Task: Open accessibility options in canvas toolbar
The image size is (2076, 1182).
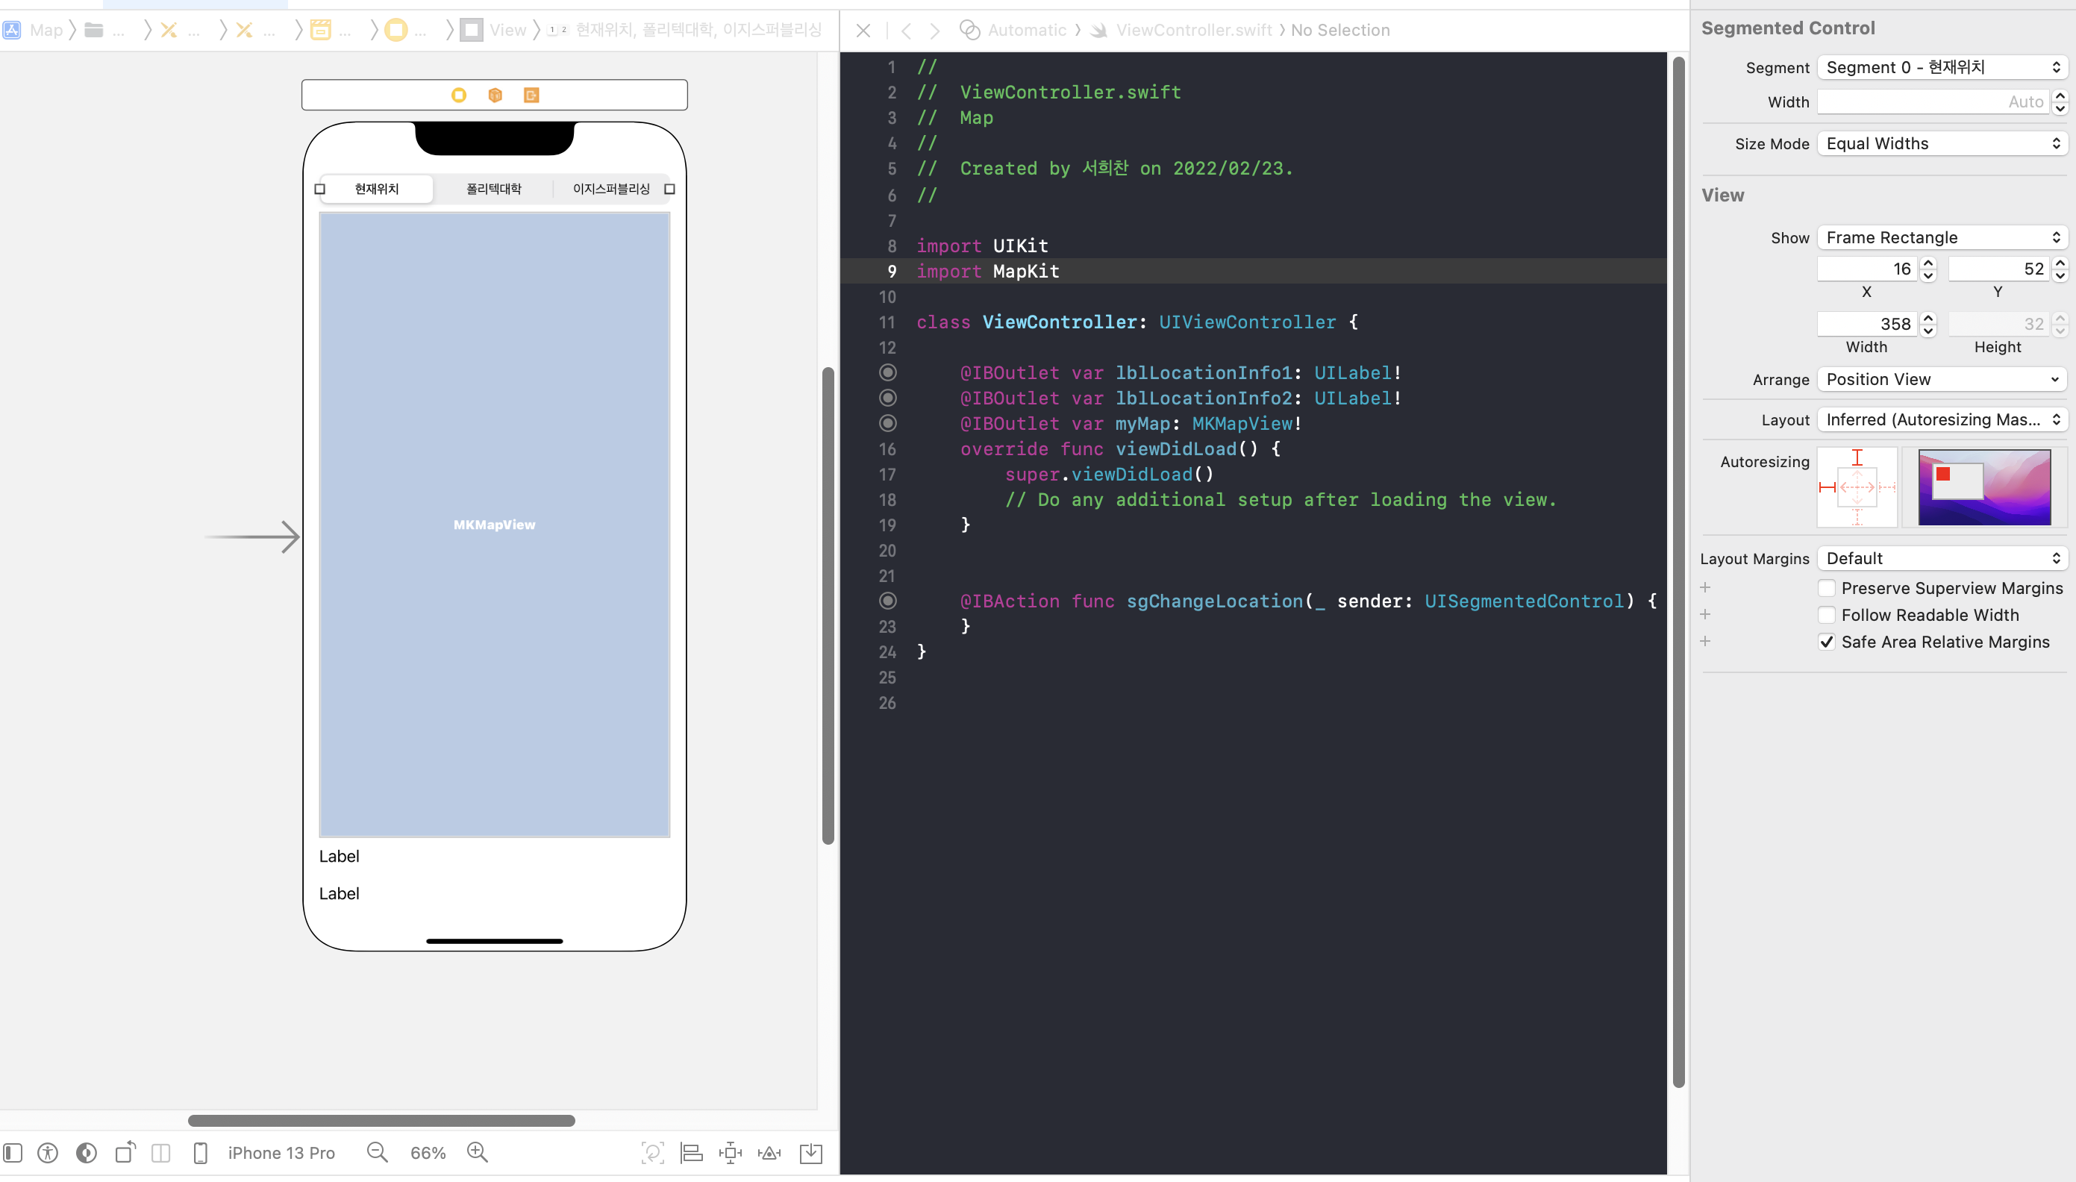Action: point(48,1153)
